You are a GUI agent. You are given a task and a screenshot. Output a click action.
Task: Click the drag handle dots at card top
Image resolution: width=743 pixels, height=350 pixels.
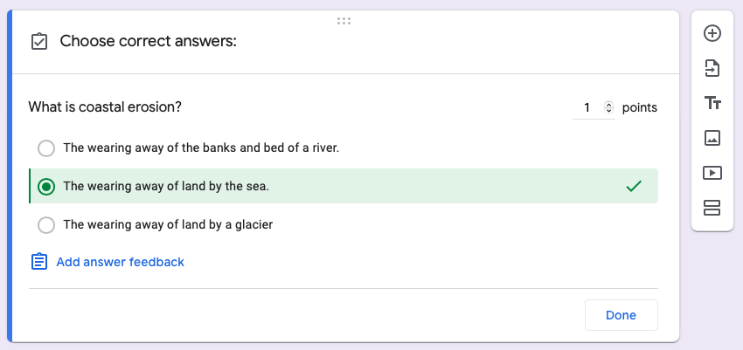click(344, 20)
